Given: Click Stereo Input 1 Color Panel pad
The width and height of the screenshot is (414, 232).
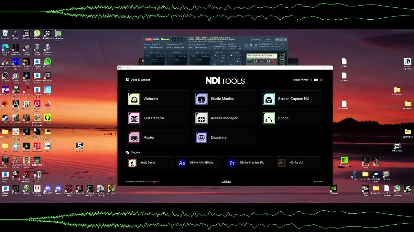Looking at the screenshot, I should click(154, 60).
